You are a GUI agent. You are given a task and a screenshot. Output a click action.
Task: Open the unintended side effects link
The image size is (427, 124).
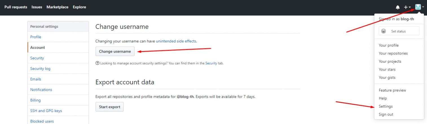(x=176, y=41)
